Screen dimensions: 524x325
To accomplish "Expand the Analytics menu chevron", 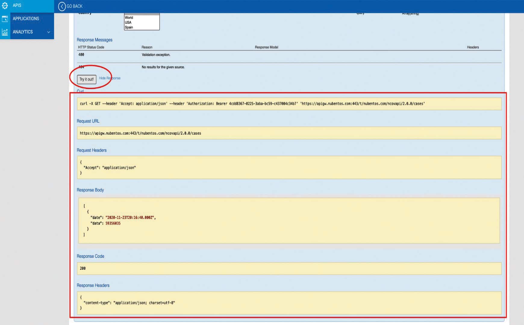I will click(x=48, y=32).
